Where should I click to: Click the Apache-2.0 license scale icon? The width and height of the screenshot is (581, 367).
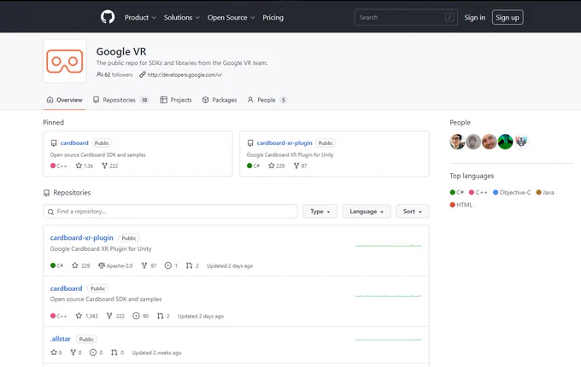pyautogui.click(x=102, y=265)
